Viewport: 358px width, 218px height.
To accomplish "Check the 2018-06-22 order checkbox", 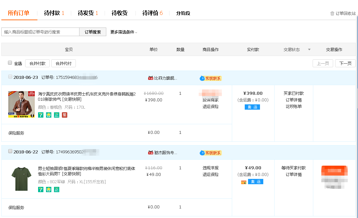I will tap(10, 151).
